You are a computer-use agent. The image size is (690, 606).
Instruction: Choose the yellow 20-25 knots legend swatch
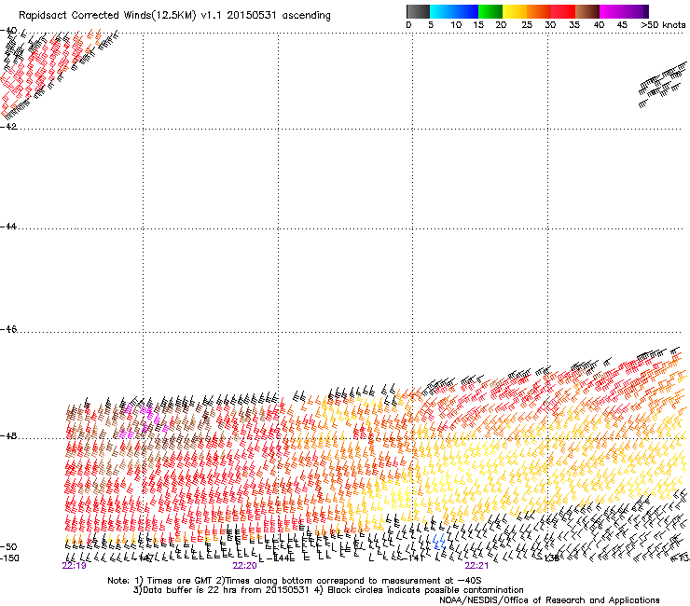coord(515,11)
